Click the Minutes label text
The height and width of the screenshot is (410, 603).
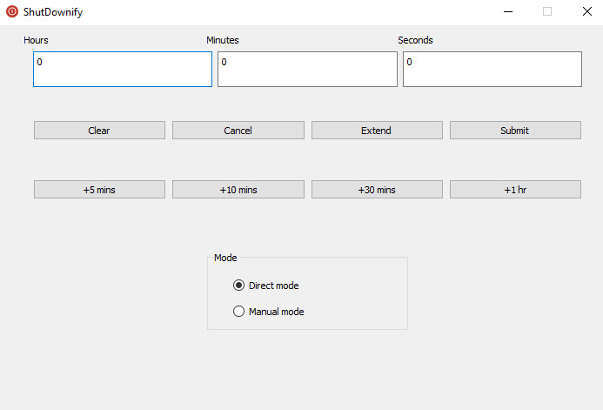222,40
